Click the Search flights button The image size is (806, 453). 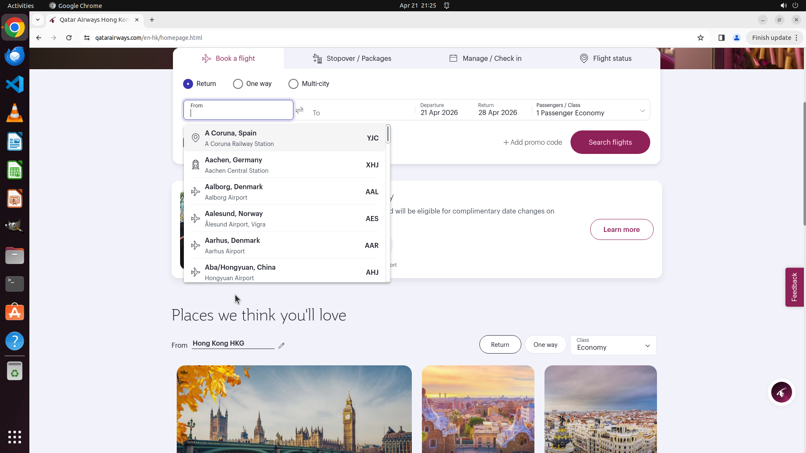coord(610,142)
